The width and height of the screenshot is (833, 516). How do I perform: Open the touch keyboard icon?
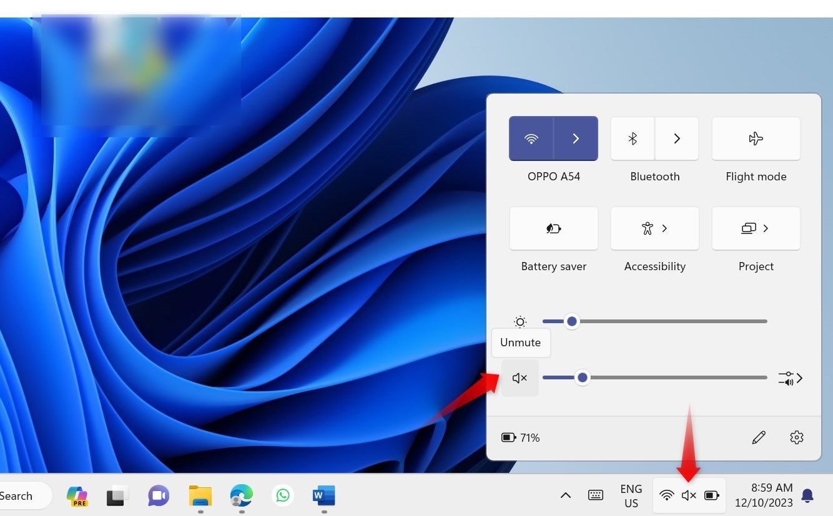pyautogui.click(x=596, y=495)
